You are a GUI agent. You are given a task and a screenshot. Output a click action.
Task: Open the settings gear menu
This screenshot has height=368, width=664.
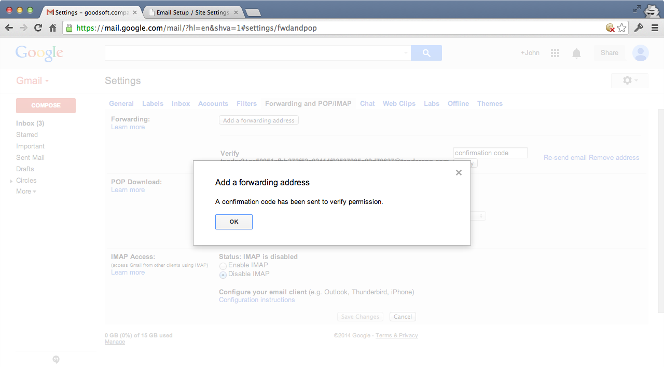[x=630, y=80]
